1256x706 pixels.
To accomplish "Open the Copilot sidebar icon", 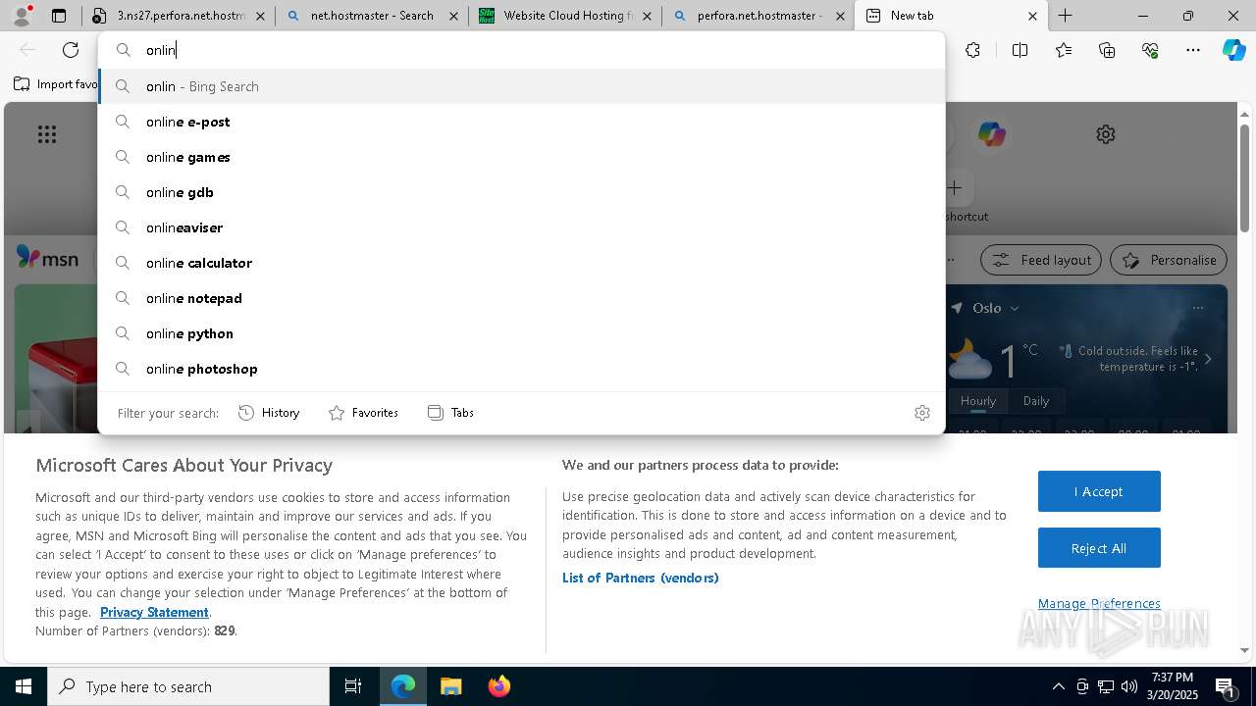I will [x=1233, y=50].
